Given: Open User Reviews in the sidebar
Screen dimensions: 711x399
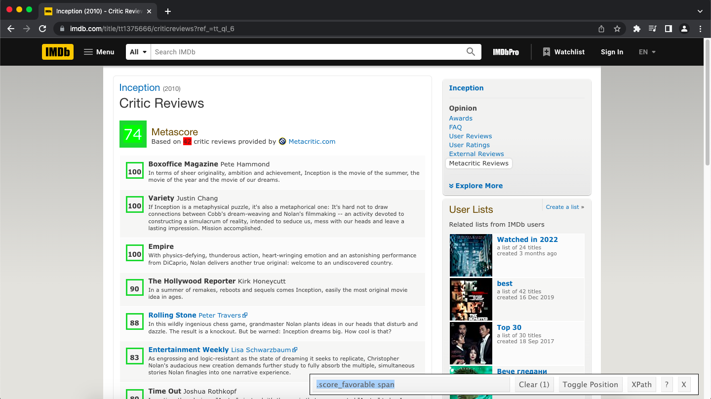Looking at the screenshot, I should click(x=471, y=136).
